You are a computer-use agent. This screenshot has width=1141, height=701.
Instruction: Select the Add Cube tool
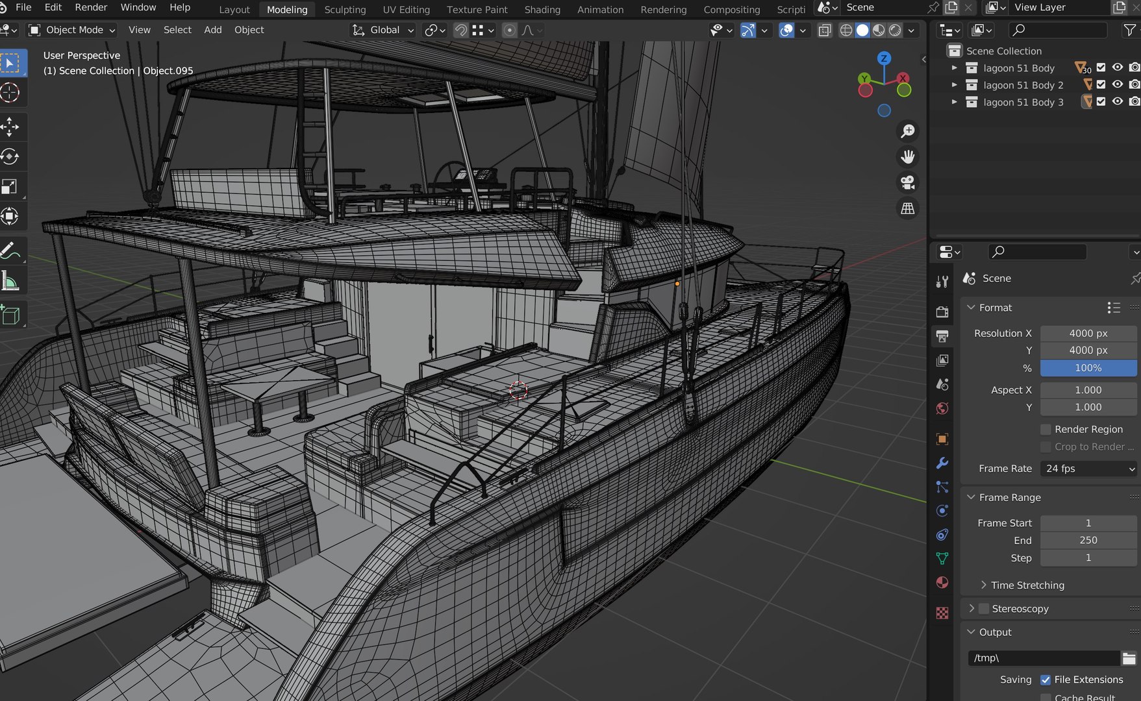click(x=10, y=315)
